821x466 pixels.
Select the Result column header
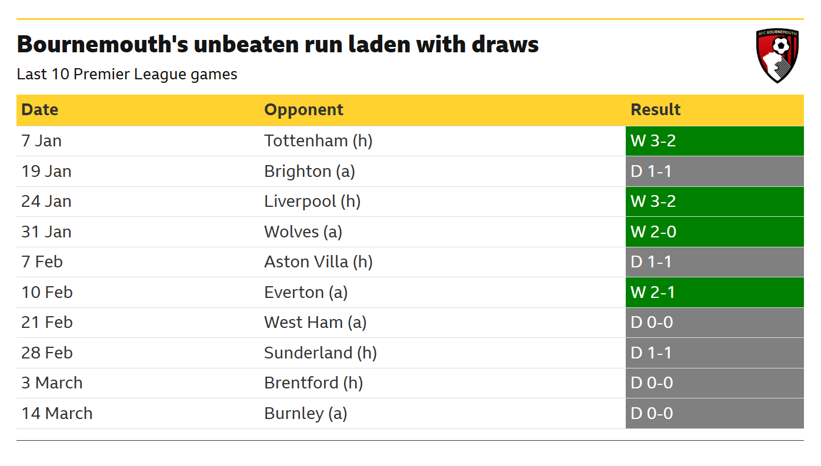[x=655, y=110]
